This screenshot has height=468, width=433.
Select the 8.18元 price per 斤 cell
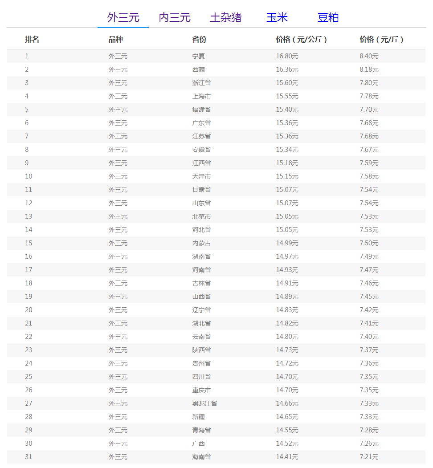click(369, 69)
